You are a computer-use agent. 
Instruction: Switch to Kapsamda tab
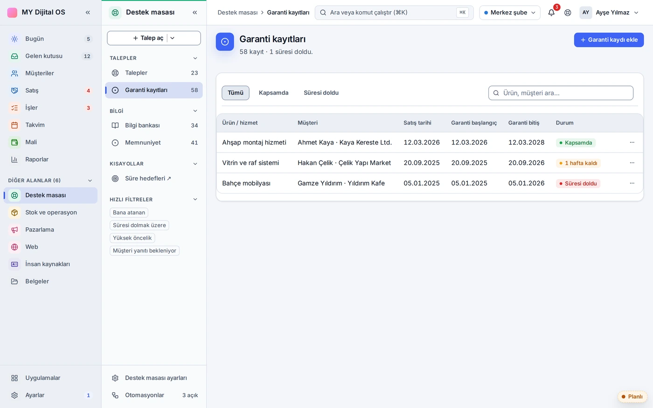click(x=274, y=93)
